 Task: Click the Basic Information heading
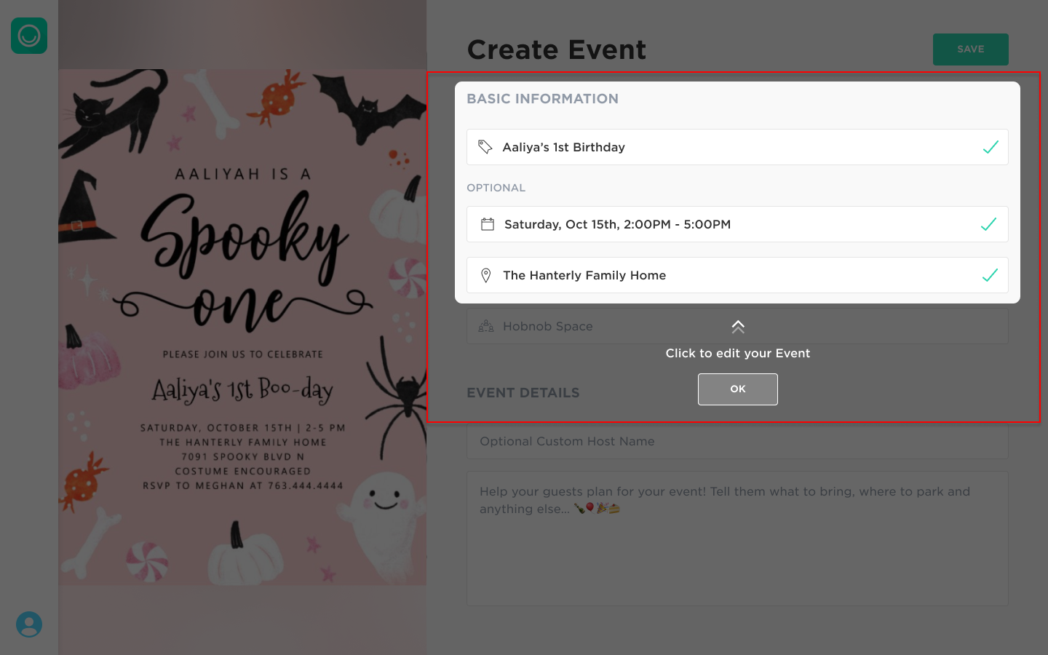pyautogui.click(x=542, y=99)
